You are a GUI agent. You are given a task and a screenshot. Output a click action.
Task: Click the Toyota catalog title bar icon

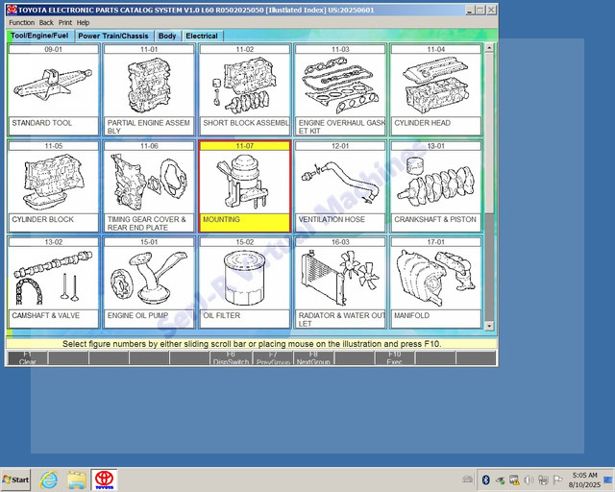pos(12,10)
